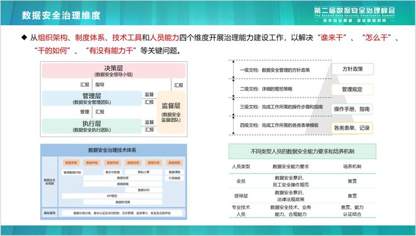The width and height of the screenshot is (416, 236).
Task: Click the 人员类型 column header
Action: coord(241,167)
